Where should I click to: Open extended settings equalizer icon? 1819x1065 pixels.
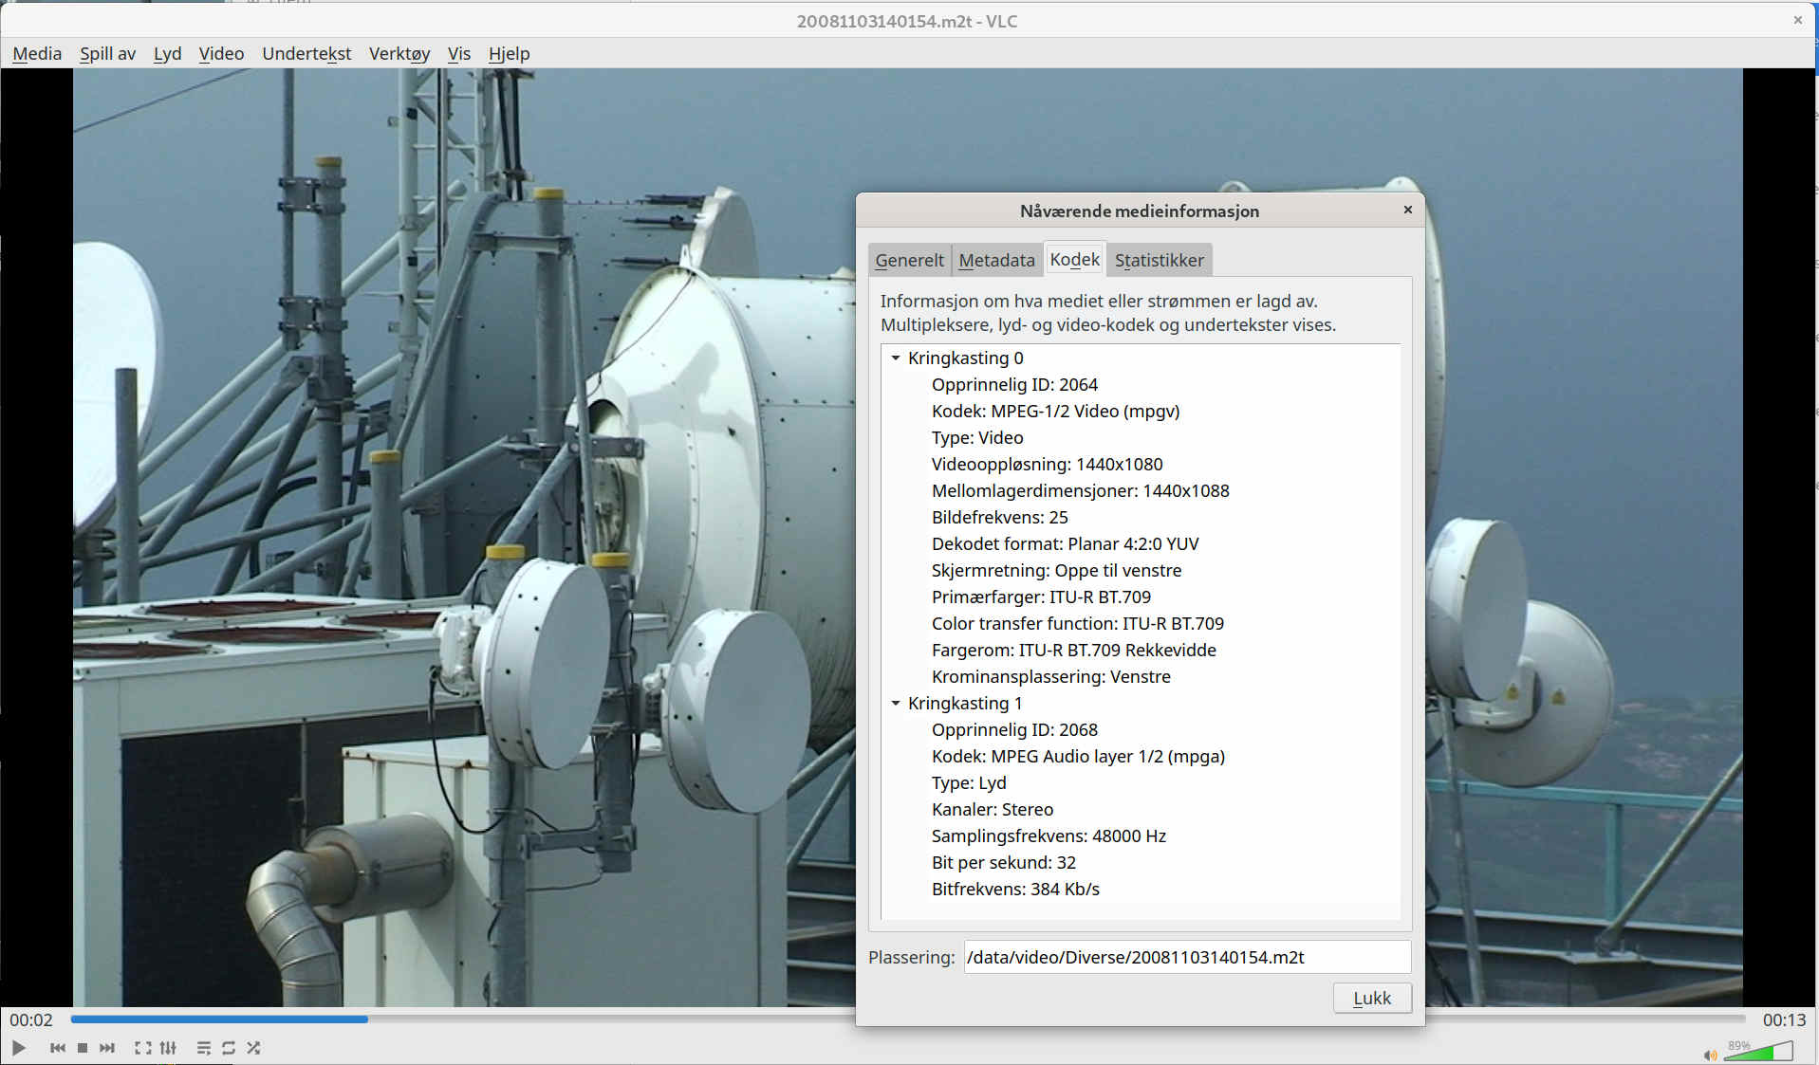click(168, 1048)
